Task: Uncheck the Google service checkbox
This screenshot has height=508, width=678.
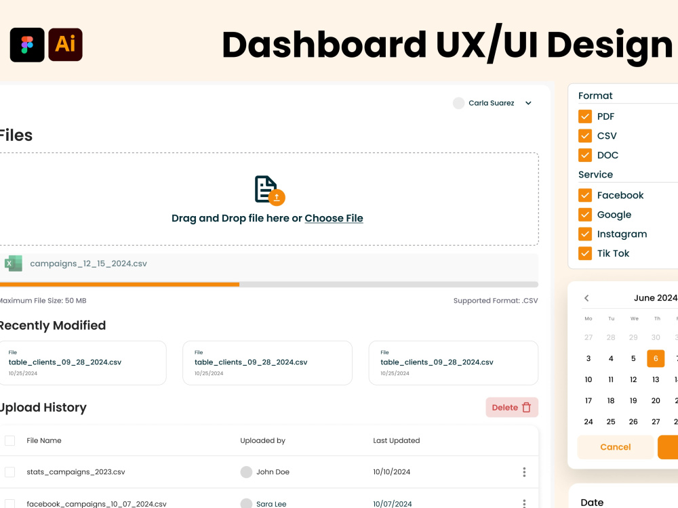Action: click(x=585, y=214)
